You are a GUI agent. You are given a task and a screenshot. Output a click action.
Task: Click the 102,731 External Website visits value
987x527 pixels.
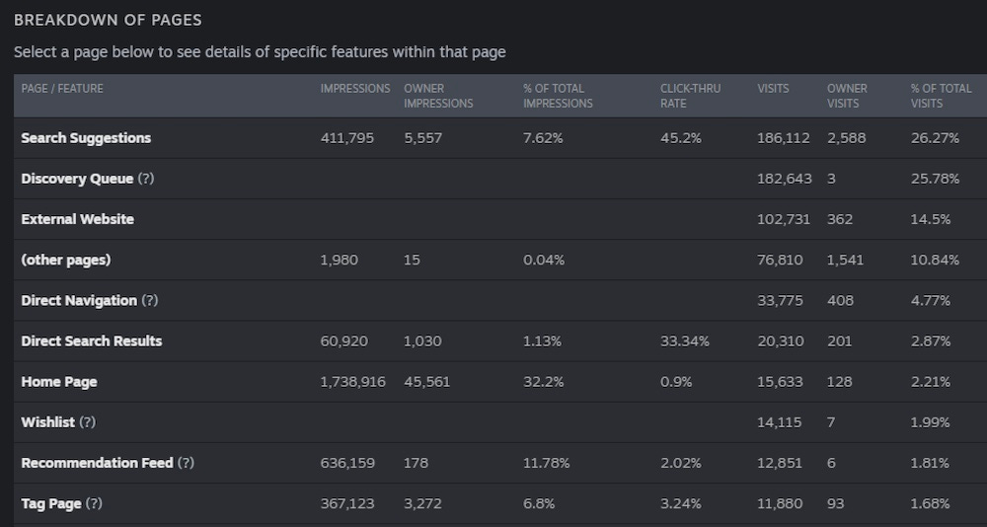click(784, 219)
